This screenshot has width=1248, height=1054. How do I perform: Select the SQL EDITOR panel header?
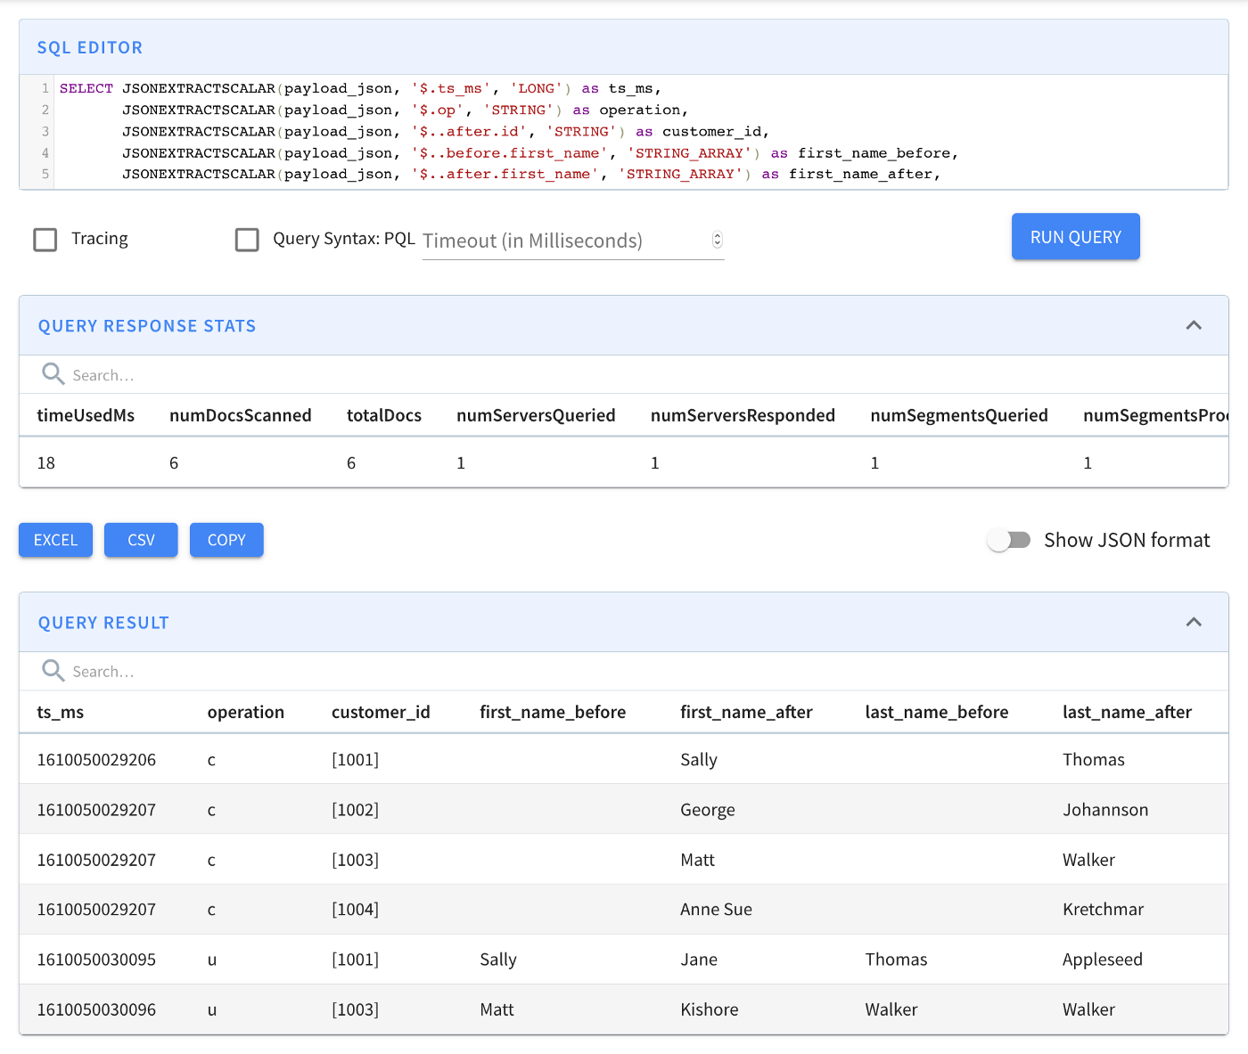point(89,46)
